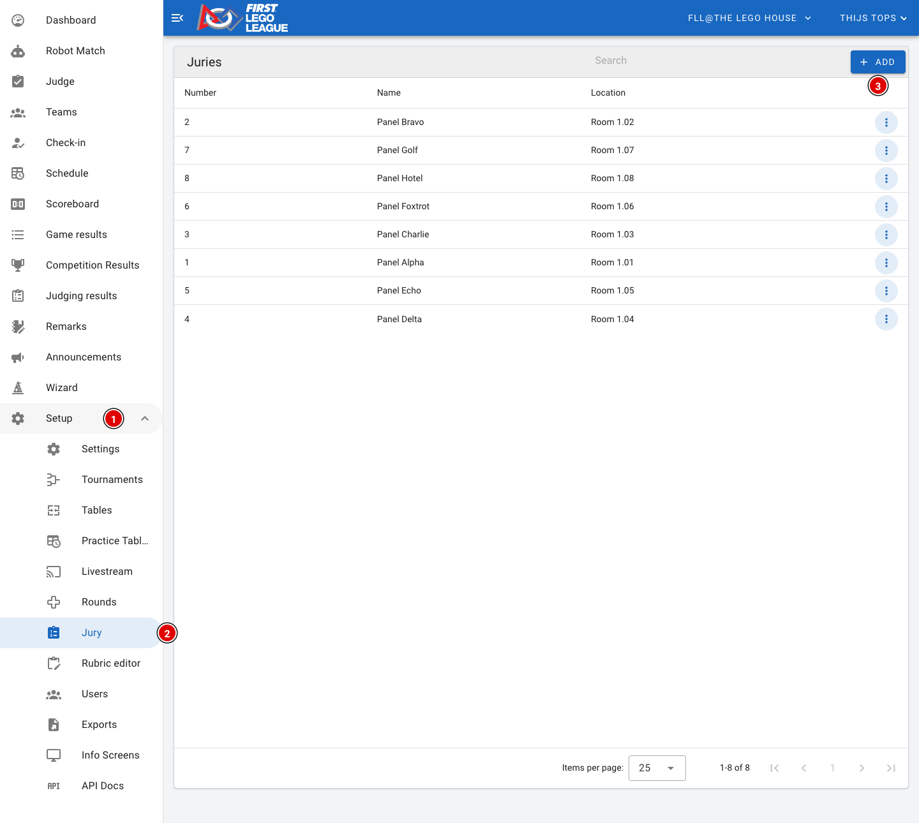Open the three-dot menu for Panel Bravo
The height and width of the screenshot is (823, 919).
pos(886,122)
